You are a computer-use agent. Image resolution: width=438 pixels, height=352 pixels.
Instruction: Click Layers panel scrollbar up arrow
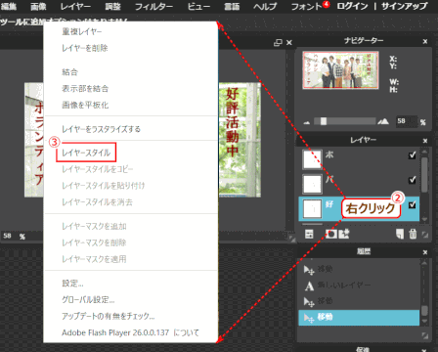tap(424, 152)
